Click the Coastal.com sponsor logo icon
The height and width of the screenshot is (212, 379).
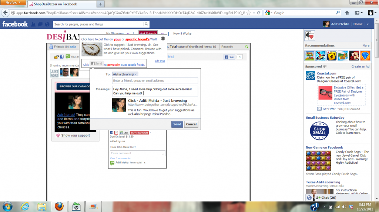(311, 76)
